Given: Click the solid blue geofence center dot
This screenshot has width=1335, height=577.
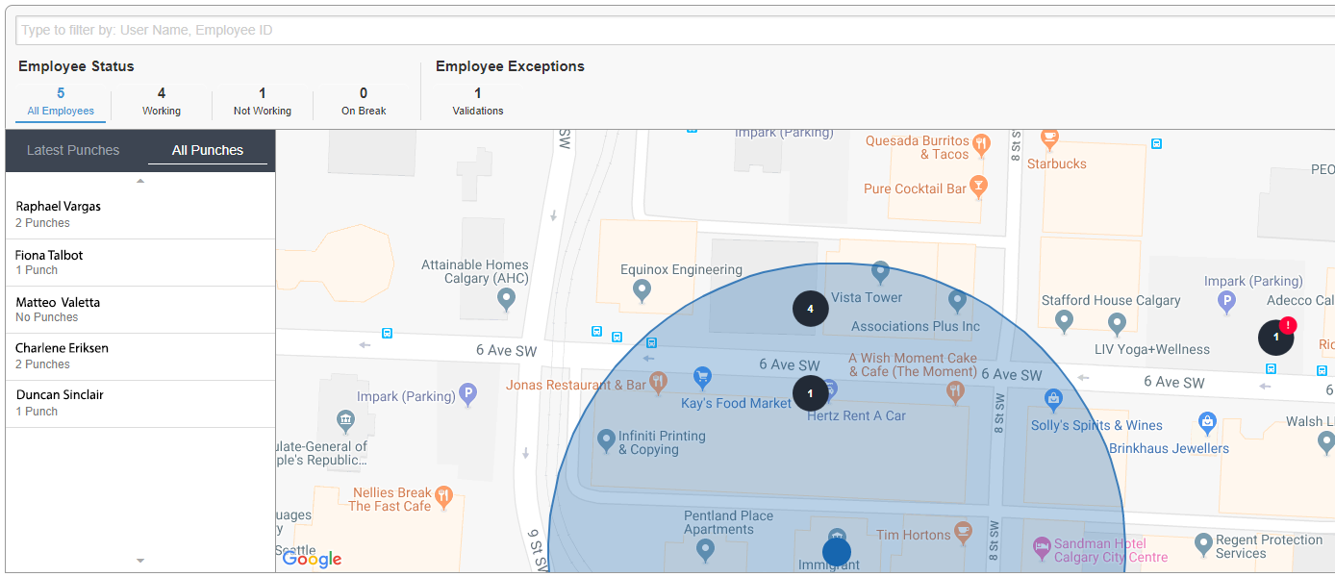Looking at the screenshot, I should (x=837, y=552).
